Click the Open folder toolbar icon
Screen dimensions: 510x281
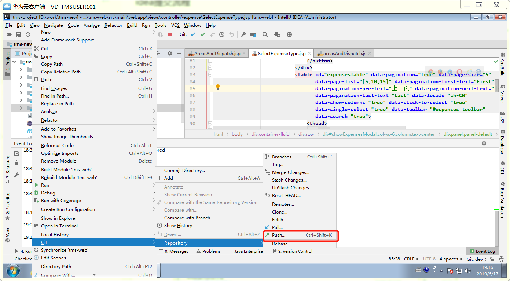(9, 34)
